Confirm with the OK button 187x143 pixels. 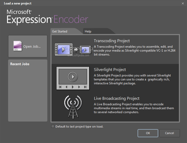148,133
